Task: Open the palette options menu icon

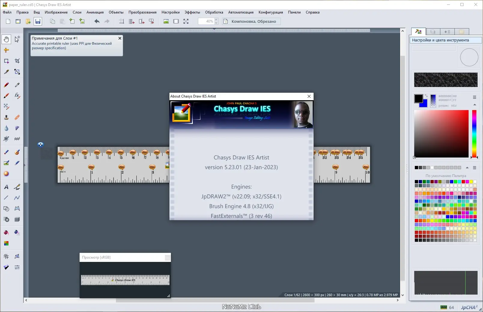Action: pyautogui.click(x=475, y=168)
